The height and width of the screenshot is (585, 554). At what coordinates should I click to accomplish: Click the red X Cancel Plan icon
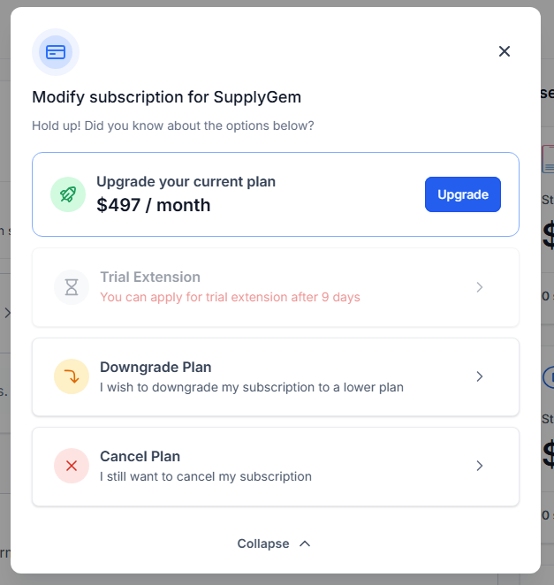pos(72,466)
